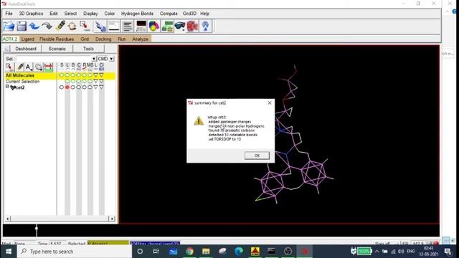Open the colored spheres color chooser icon

coord(154,27)
